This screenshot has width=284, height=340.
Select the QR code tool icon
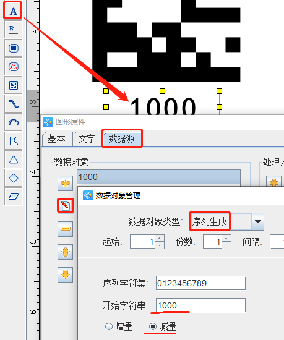14,85
